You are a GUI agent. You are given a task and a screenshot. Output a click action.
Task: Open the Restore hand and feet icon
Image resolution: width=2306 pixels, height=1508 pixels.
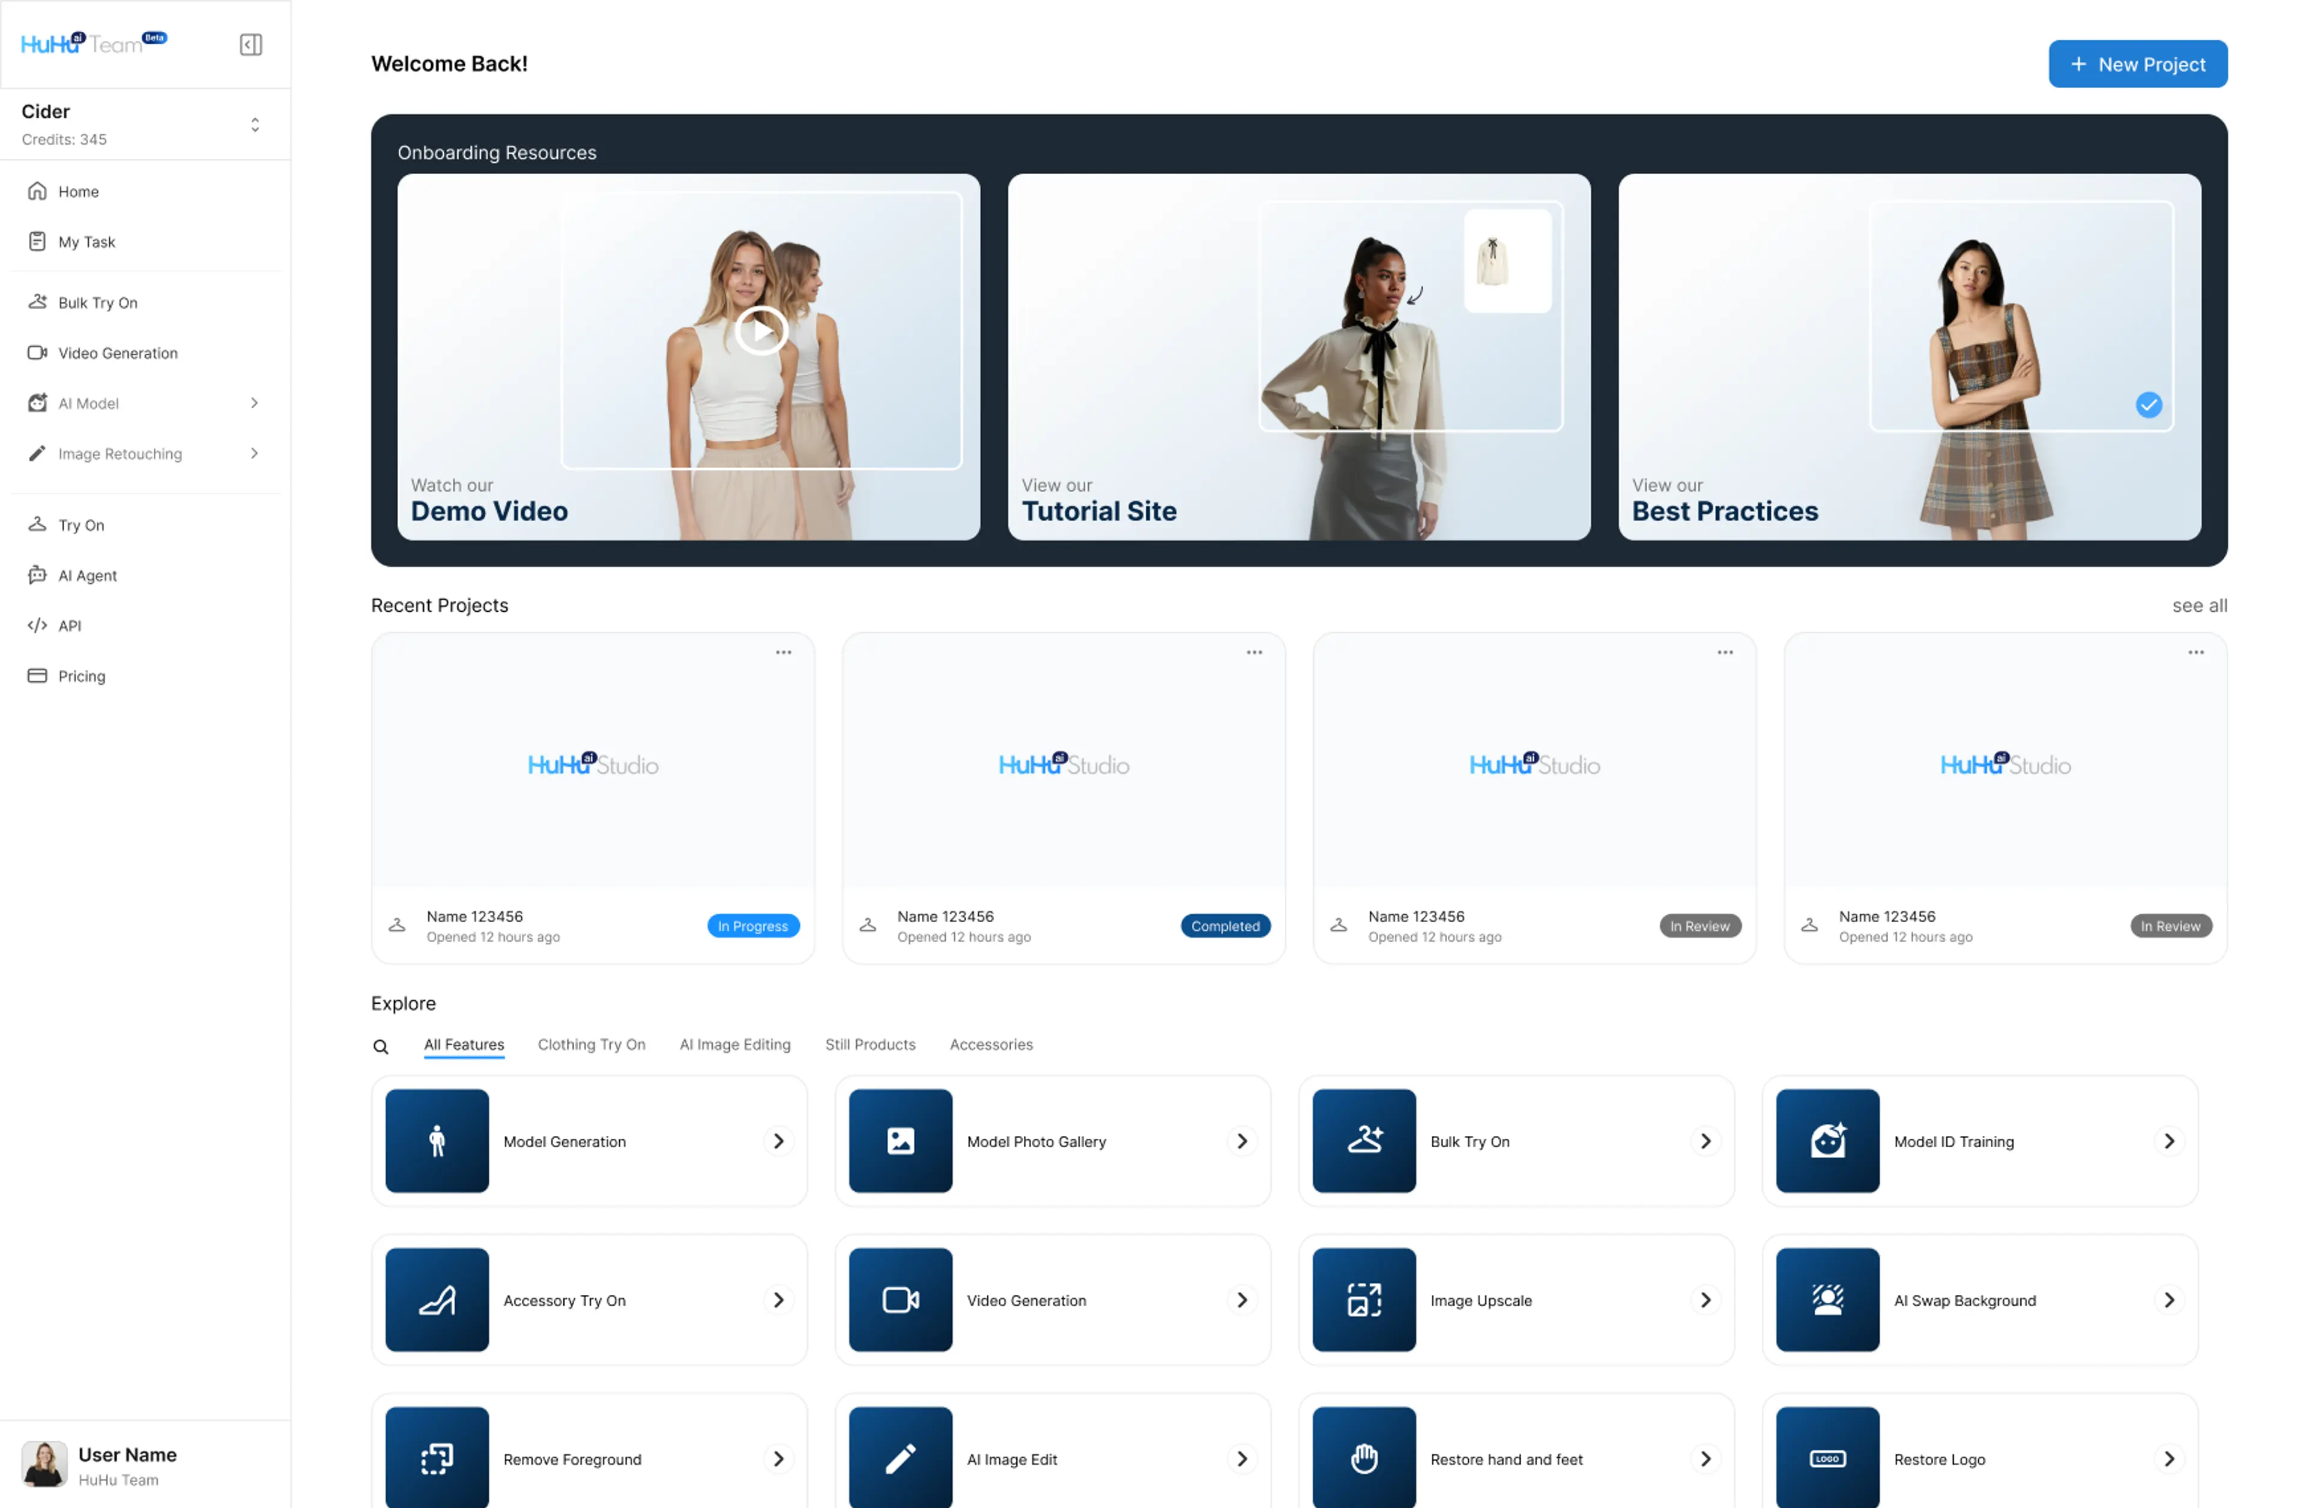[x=1363, y=1458]
